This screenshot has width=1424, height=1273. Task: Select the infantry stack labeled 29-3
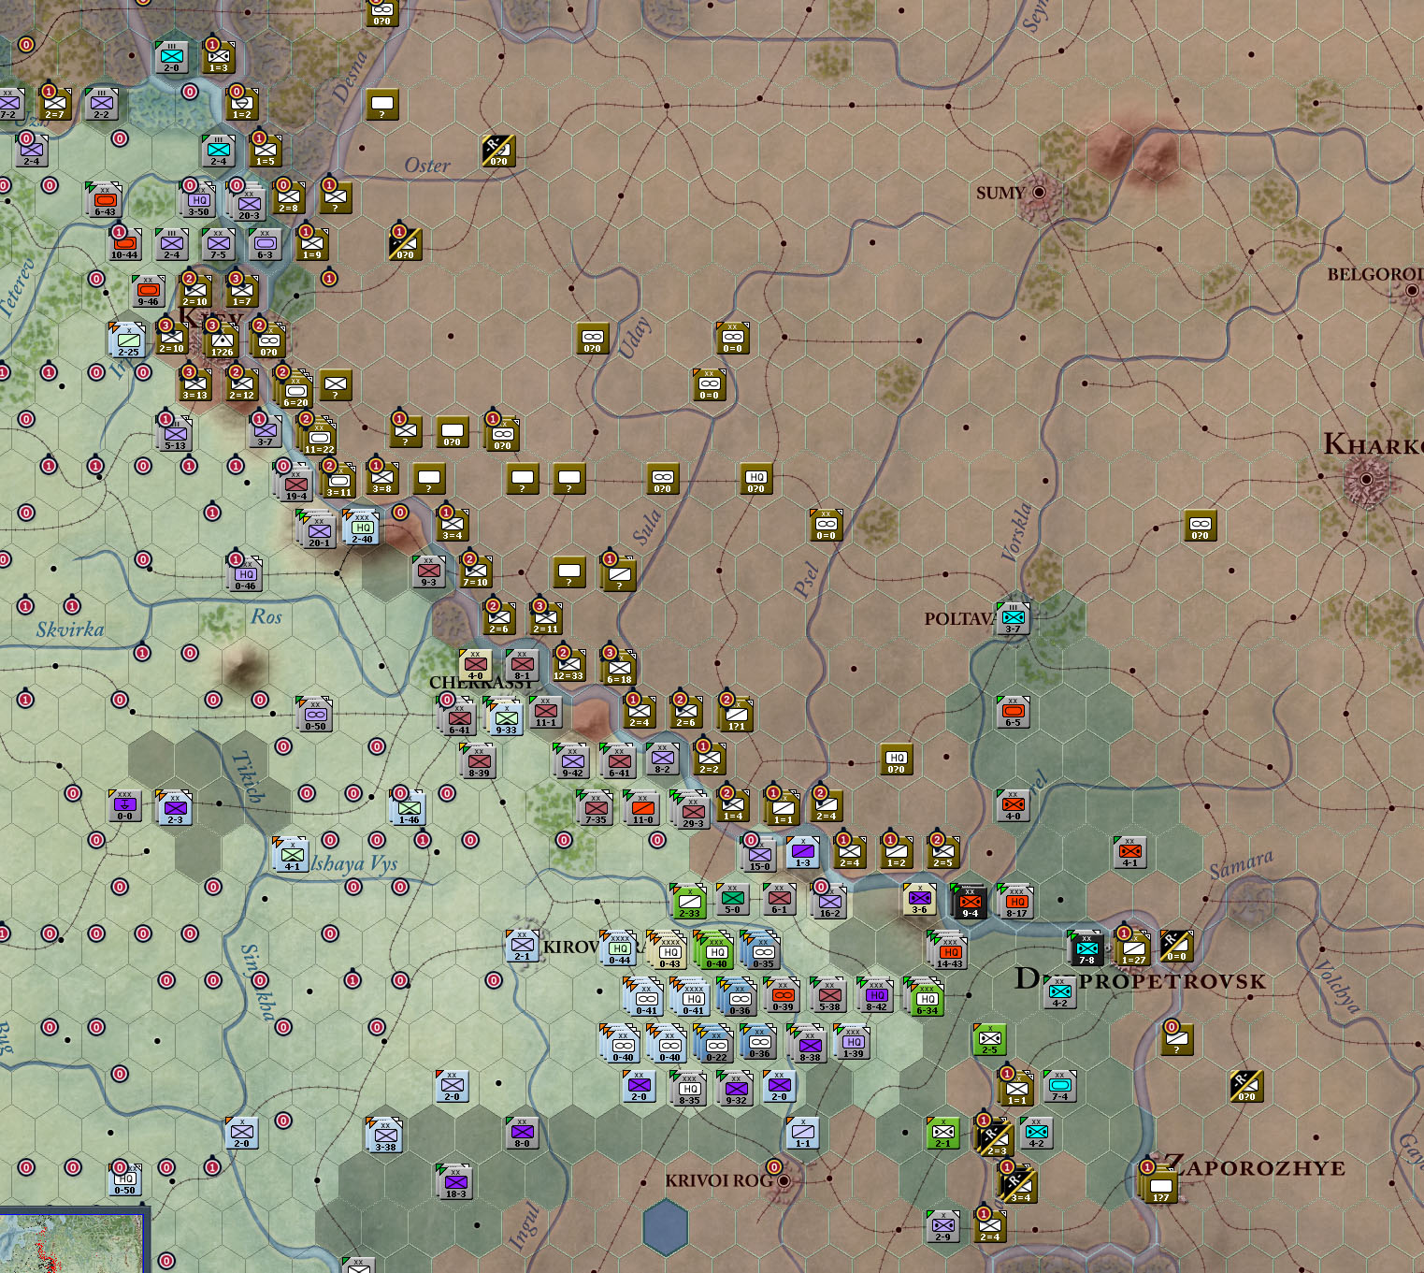point(693,810)
